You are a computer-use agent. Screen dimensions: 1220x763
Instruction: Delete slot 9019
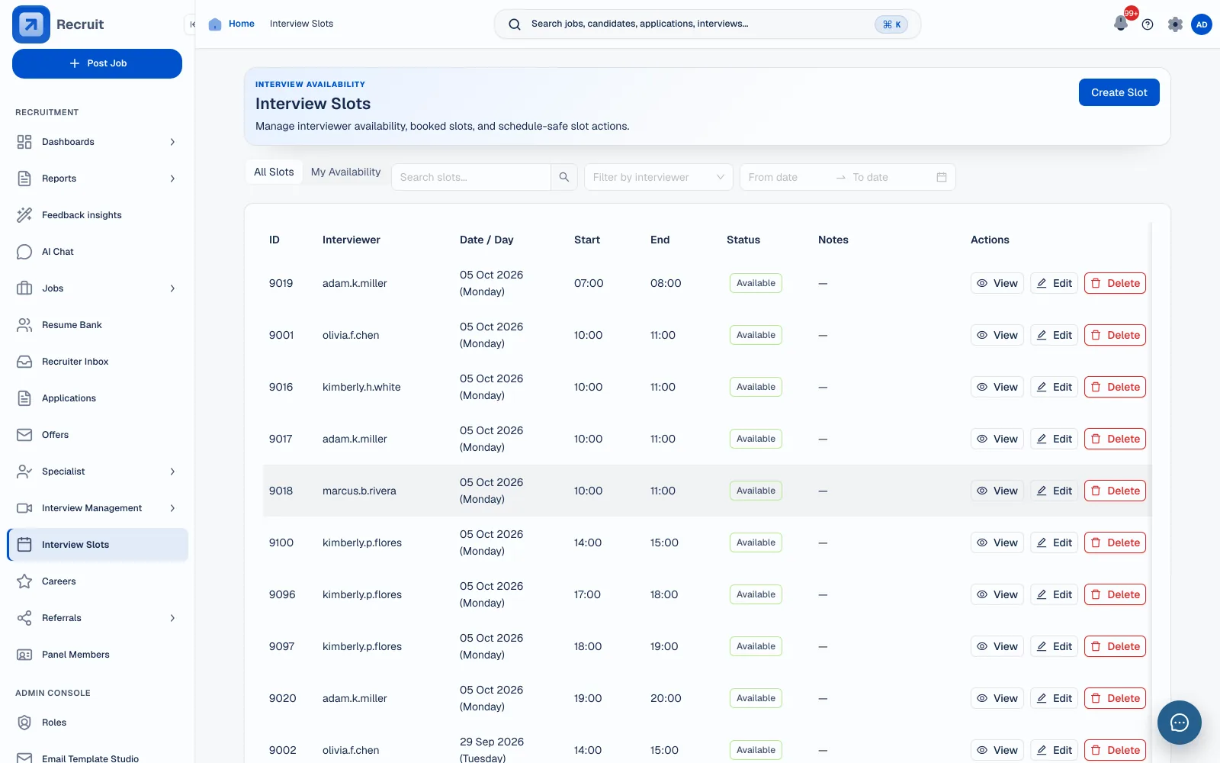pos(1115,283)
